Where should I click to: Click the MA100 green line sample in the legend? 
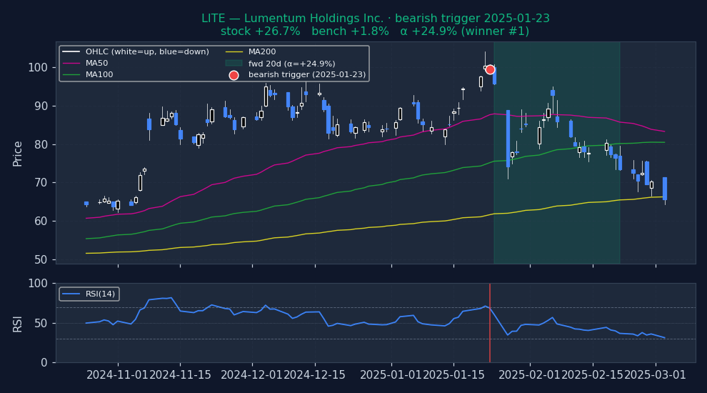coord(71,75)
